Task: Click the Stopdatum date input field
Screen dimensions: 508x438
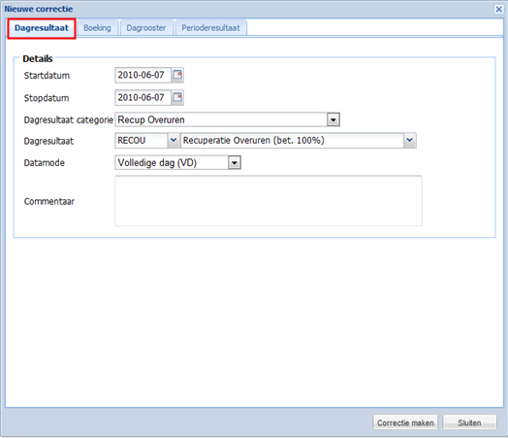Action: pyautogui.click(x=143, y=97)
